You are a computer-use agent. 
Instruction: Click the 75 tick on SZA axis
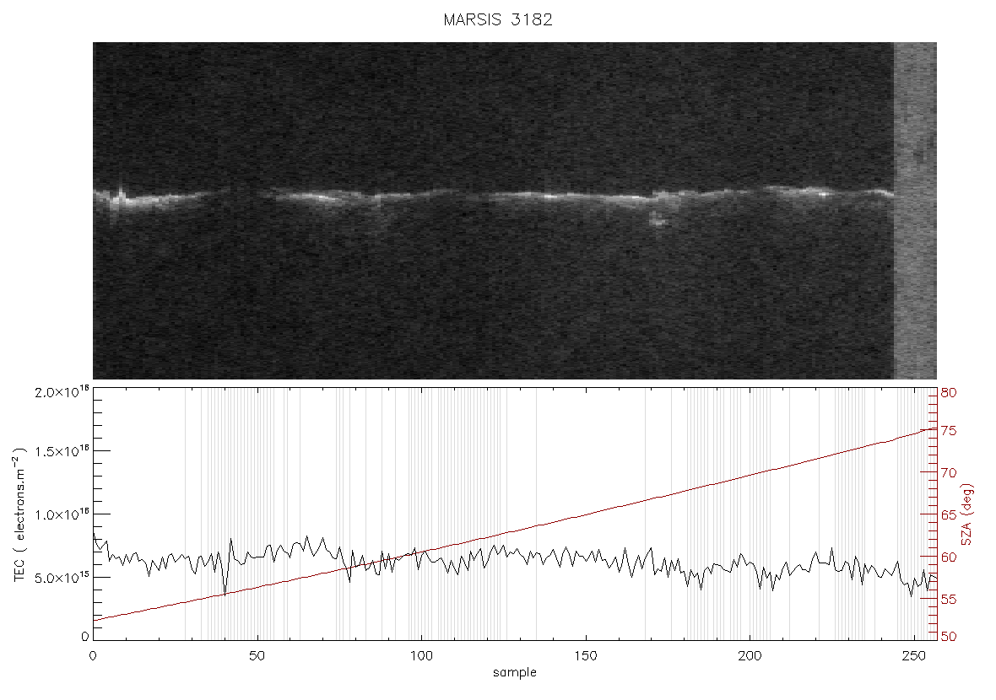coord(949,431)
